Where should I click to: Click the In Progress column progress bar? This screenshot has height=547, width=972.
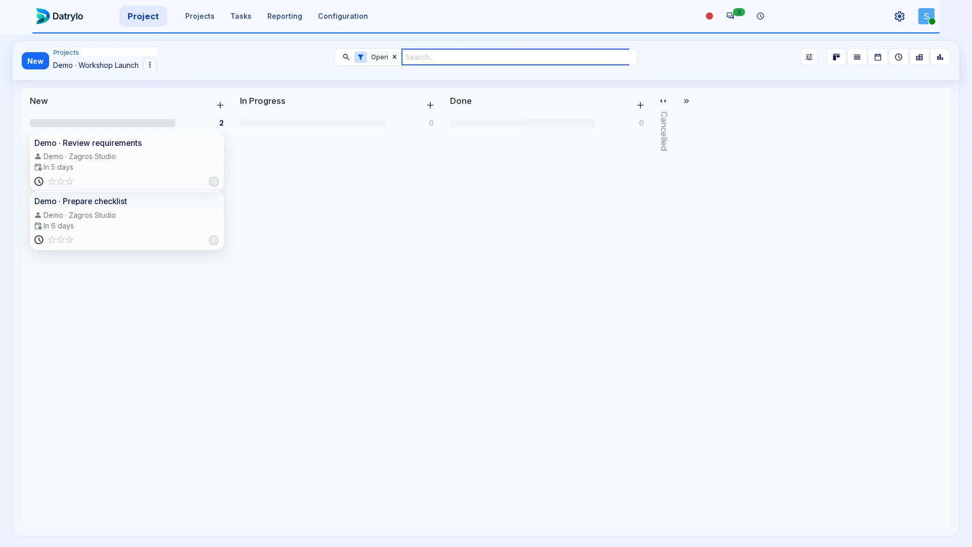312,123
